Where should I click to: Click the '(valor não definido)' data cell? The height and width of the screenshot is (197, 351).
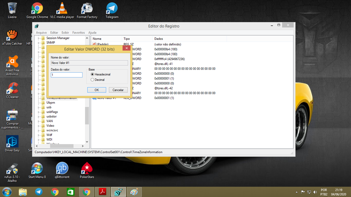point(168,44)
